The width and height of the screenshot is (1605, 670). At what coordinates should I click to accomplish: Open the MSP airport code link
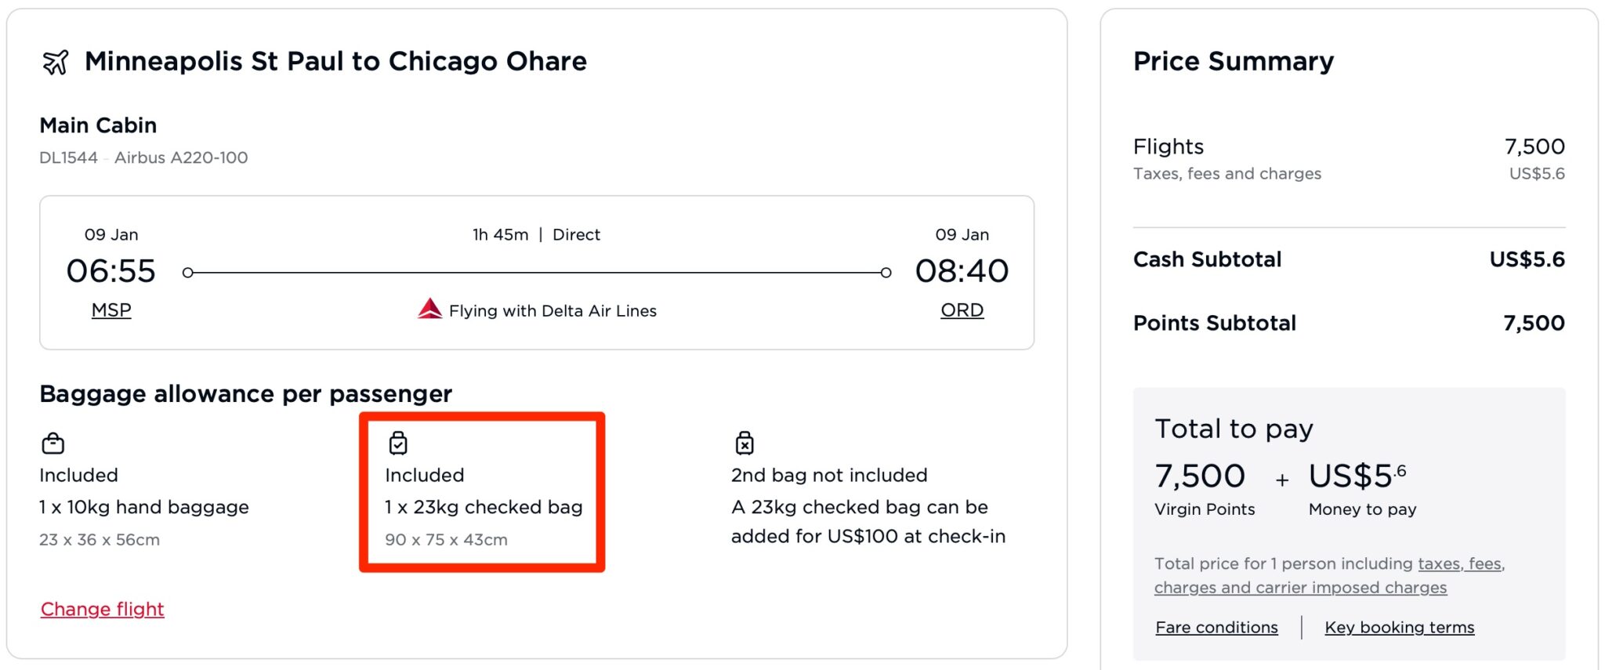click(111, 310)
